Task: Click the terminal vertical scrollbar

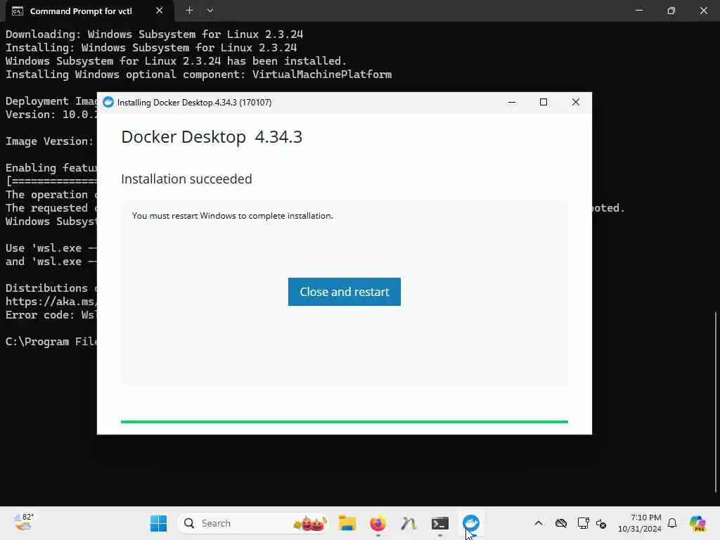Action: coord(716,401)
